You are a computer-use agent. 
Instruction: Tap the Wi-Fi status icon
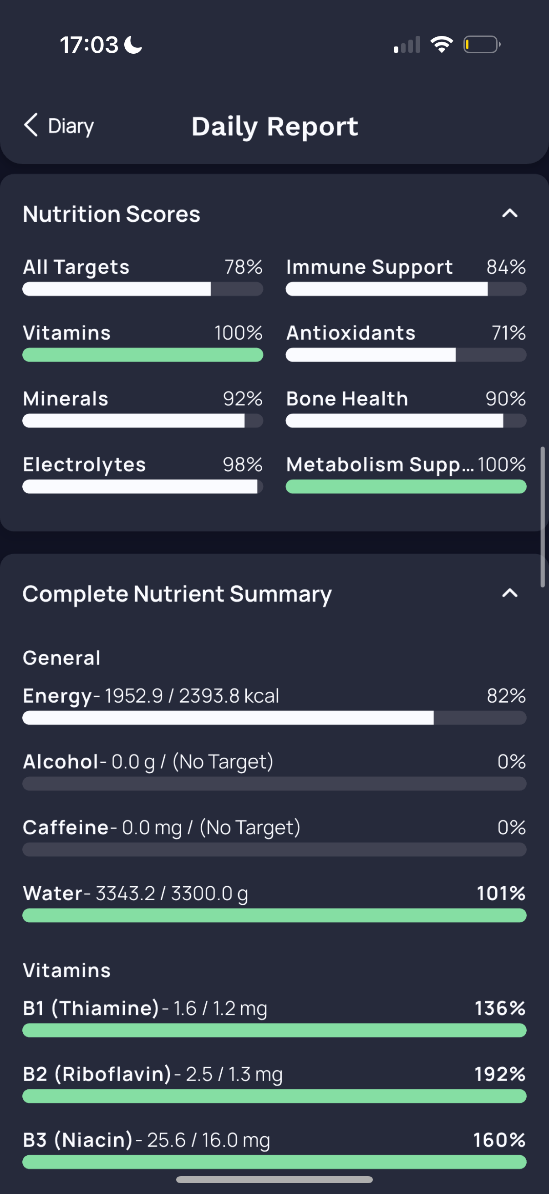pos(442,45)
